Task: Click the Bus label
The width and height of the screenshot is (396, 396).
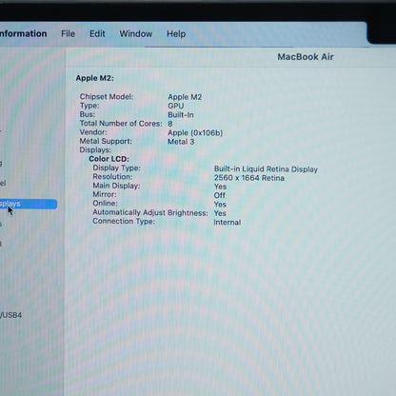Action: [88, 114]
